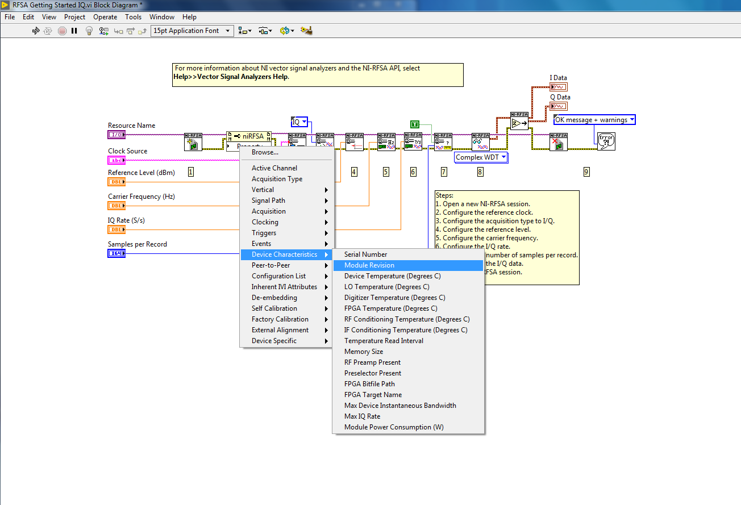This screenshot has width=741, height=505.
Task: Open the Help menu
Action: [189, 17]
